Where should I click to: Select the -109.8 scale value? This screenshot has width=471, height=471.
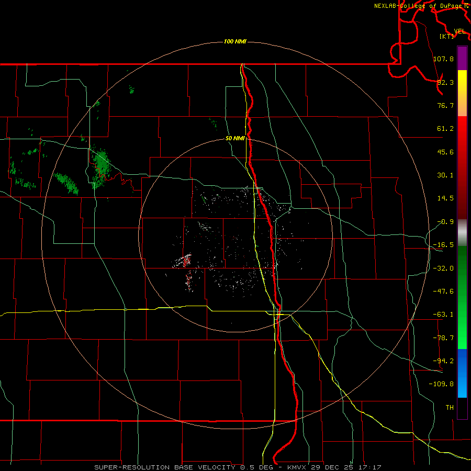[441, 384]
